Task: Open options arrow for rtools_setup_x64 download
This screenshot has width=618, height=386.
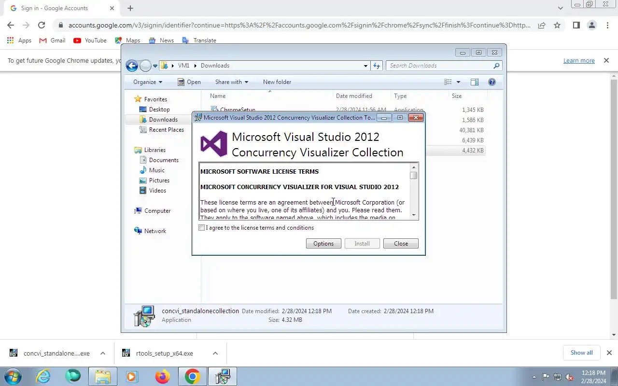Action: click(215, 353)
